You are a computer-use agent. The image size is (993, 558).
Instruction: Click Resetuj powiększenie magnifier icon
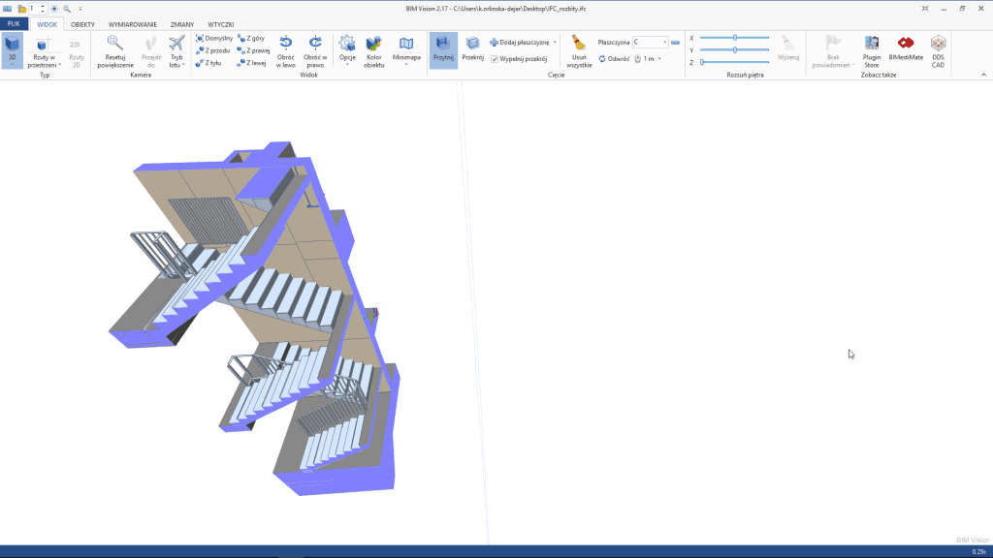[114, 44]
